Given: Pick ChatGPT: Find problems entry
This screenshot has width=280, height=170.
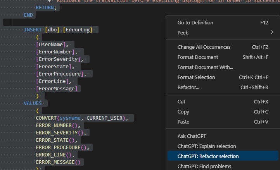Looking at the screenshot, I should (204, 167).
